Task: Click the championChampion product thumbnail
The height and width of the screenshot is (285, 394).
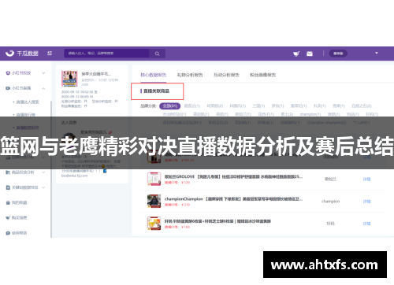Action: 154,202
